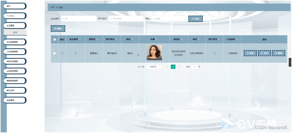Check the checkbox for row 1
The image size is (292, 133).
54,53
